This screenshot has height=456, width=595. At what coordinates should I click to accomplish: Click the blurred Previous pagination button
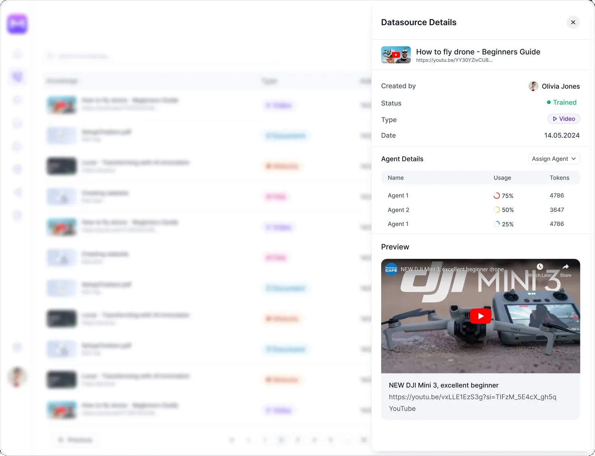point(75,440)
